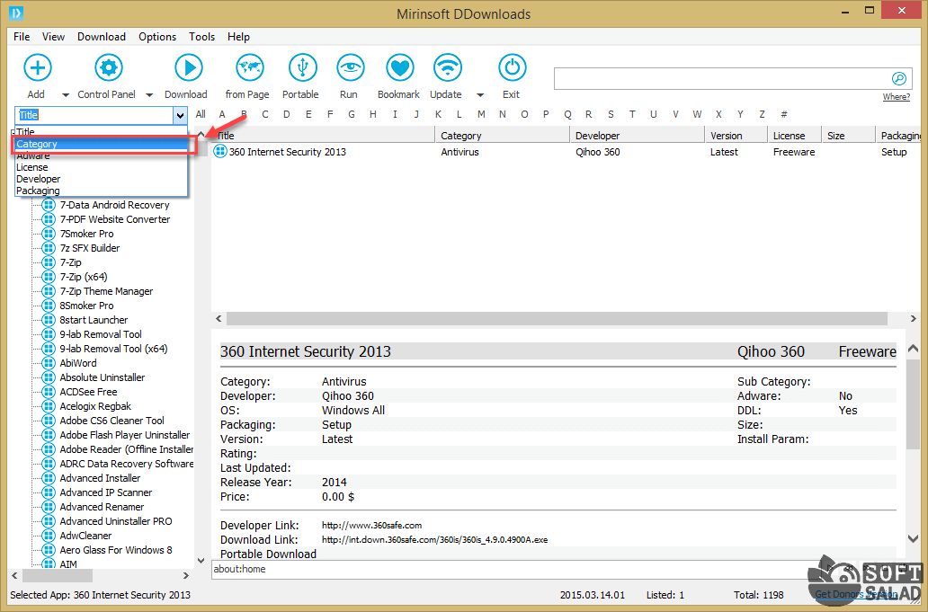The width and height of the screenshot is (928, 612).
Task: Open the Control Panel gear icon
Action: 108,68
